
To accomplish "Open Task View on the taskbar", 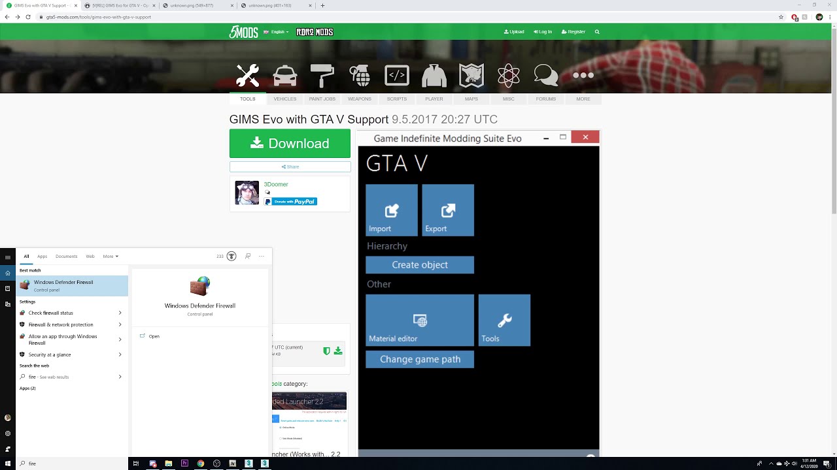I will tap(136, 463).
